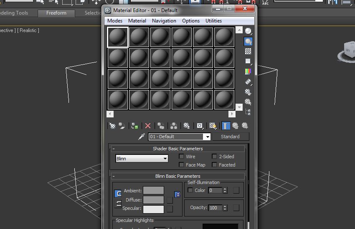Click Assign Material to Selection icon

point(134,126)
